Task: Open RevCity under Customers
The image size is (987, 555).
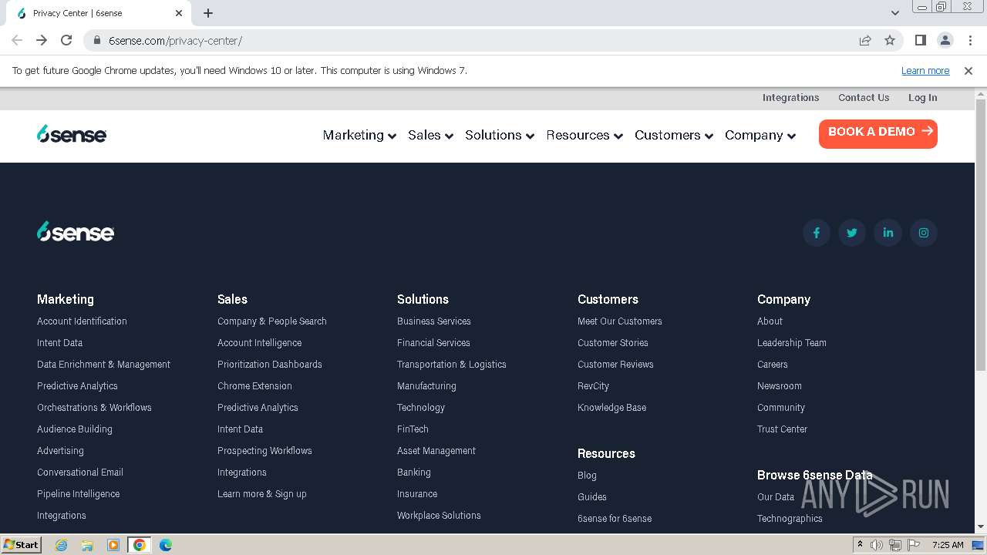Action: [593, 386]
